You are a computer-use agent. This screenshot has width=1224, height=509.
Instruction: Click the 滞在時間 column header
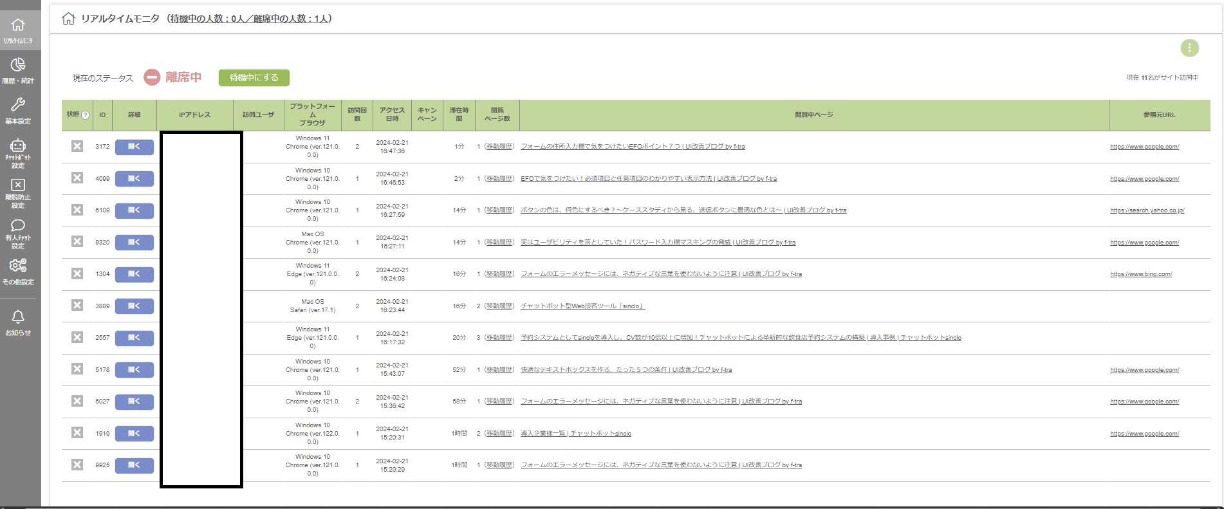click(459, 115)
